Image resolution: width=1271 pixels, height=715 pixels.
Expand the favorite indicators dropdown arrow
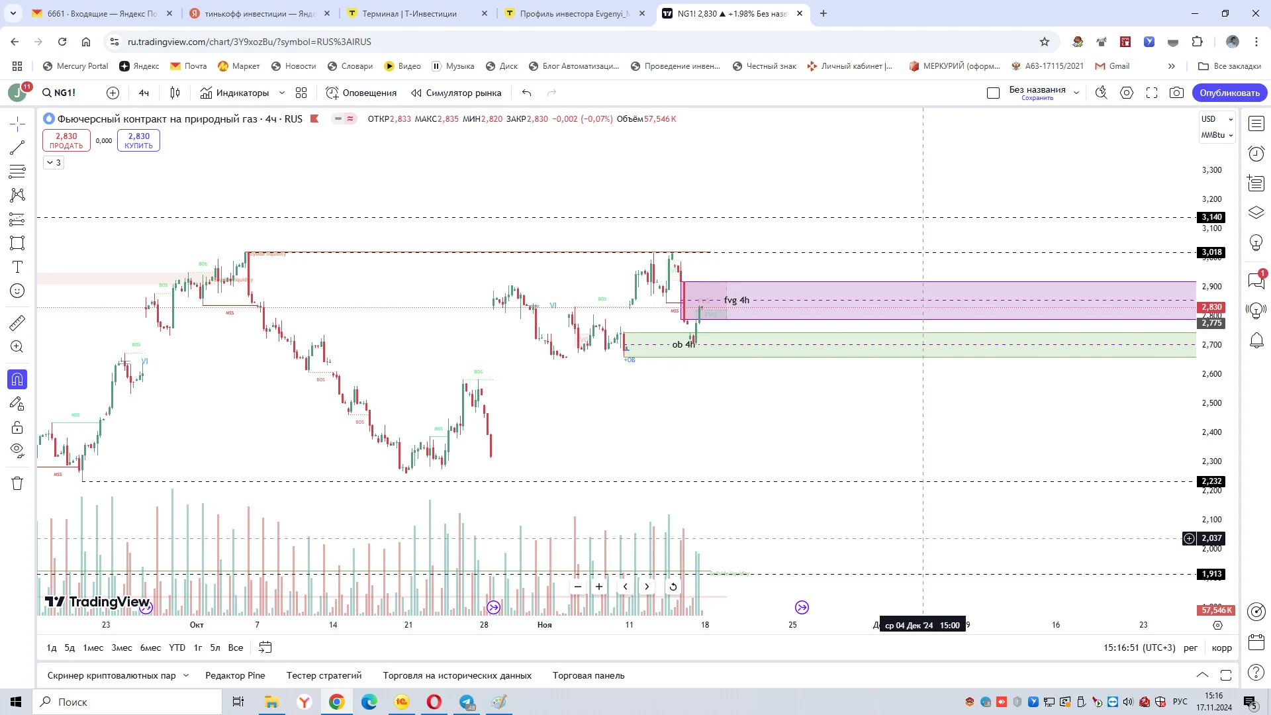coord(282,93)
